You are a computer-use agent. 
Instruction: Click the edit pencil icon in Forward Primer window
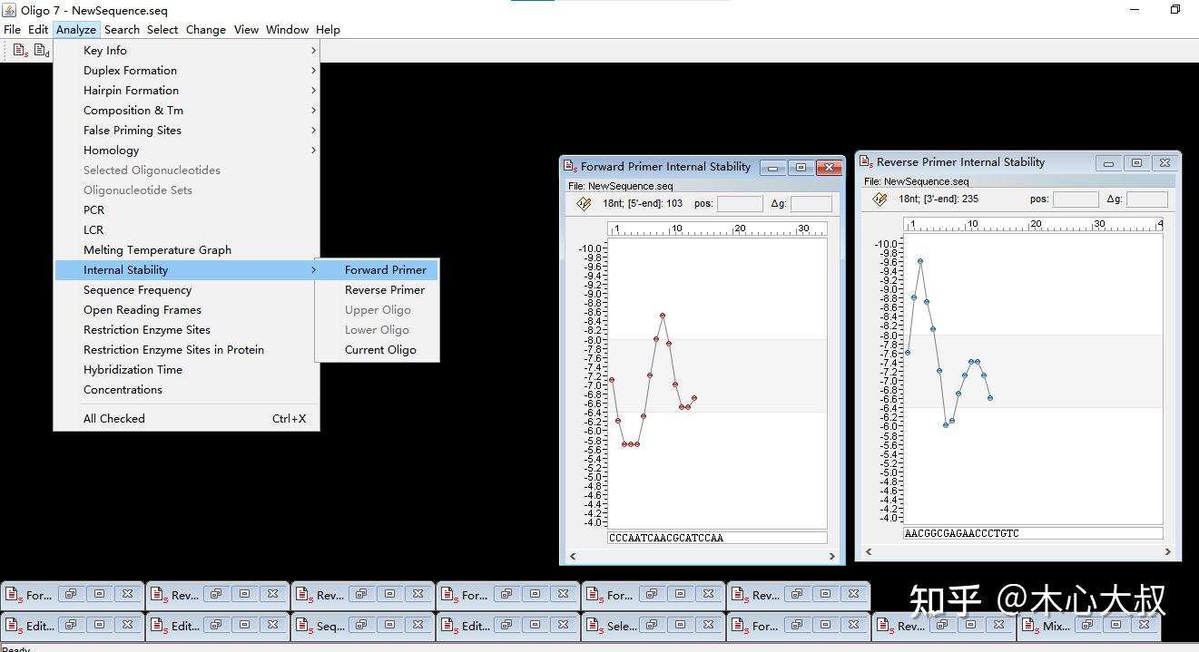(x=584, y=204)
